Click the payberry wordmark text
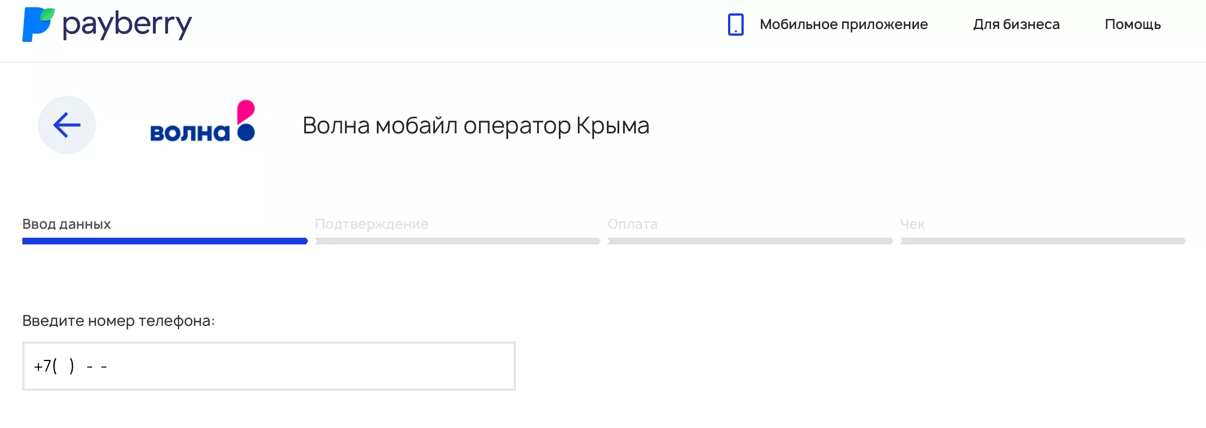1206x428 pixels. (127, 26)
